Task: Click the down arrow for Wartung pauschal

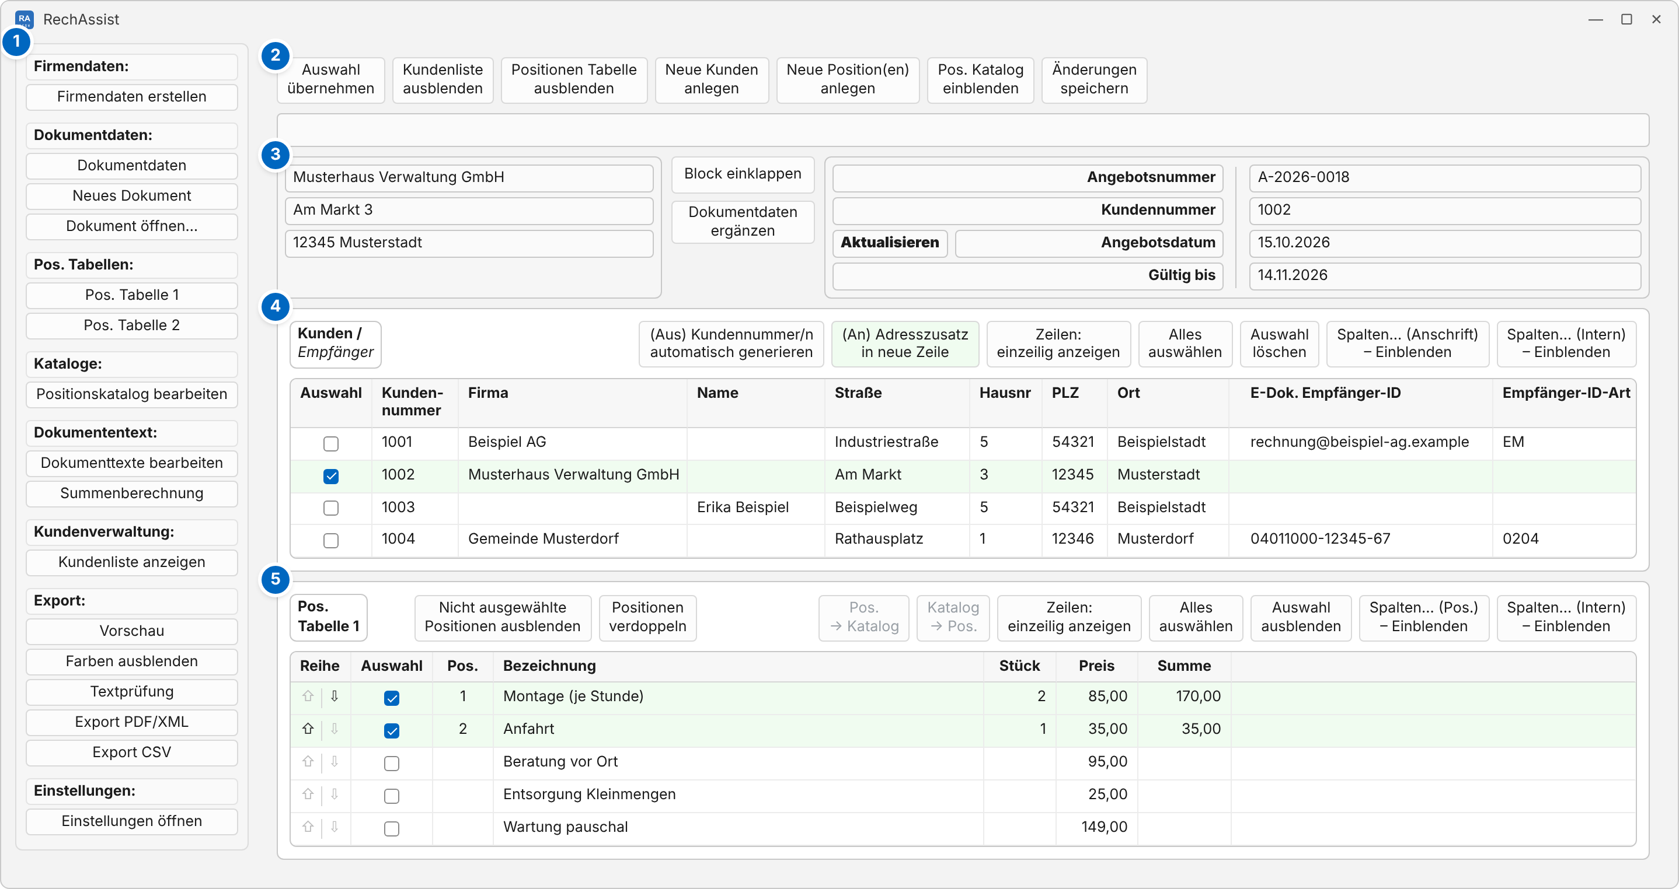Action: pyautogui.click(x=335, y=827)
